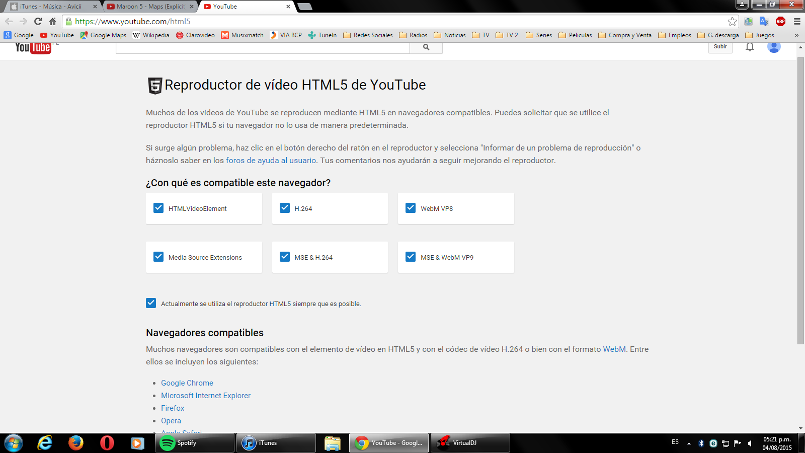Open the Windows Start button
Image resolution: width=805 pixels, height=453 pixels.
point(14,443)
